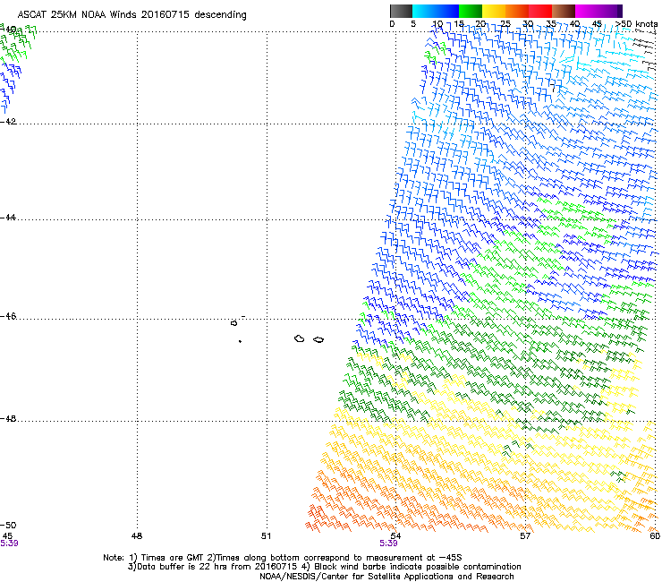
Task: Select the cyan-blue 5-15 knots legend swatch
Action: [x=436, y=11]
